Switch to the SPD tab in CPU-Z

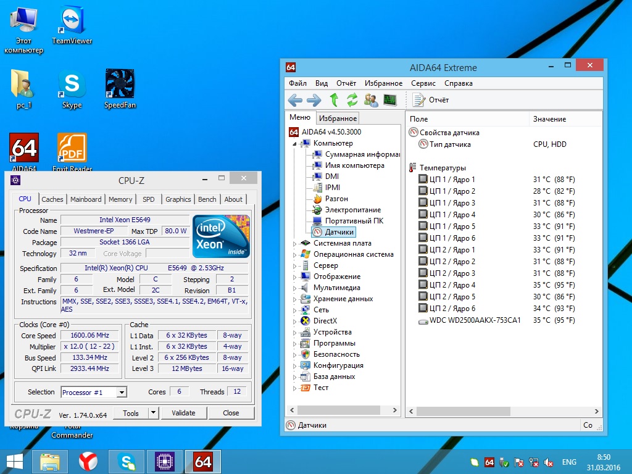148,199
